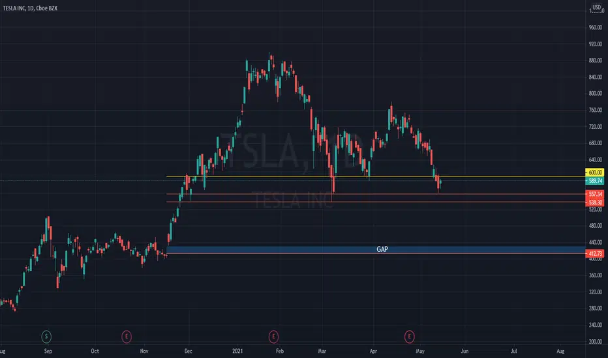
Task: Click the TESLA INC, 1D, Cboe BZX title
Action: pyautogui.click(x=30, y=8)
